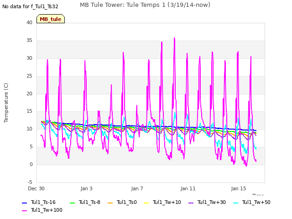The width and height of the screenshot is (292, 219).
Task: Click the 15 y-axis tick label
Action: coord(29,111)
